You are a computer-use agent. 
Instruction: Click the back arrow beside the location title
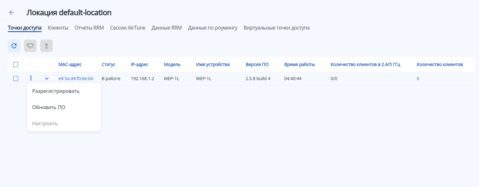(12, 12)
